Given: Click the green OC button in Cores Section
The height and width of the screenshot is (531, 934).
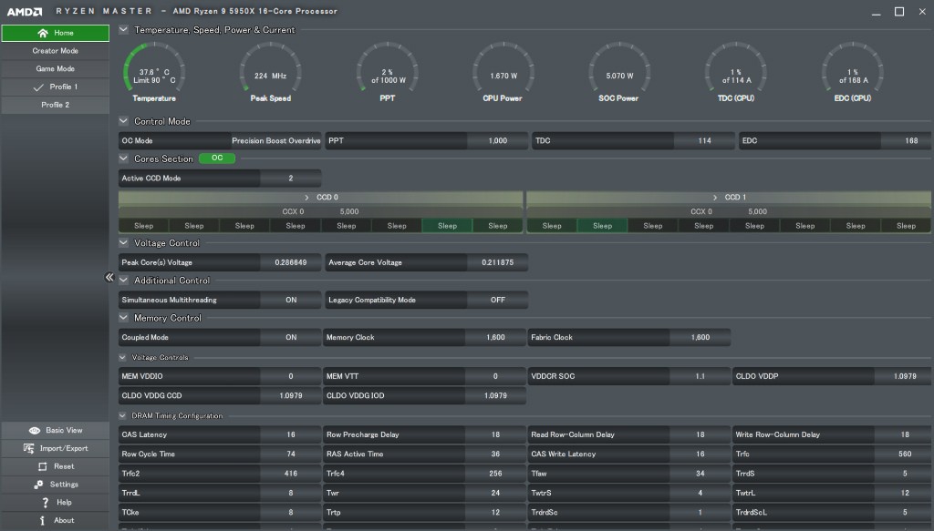Looking at the screenshot, I should coord(217,158).
